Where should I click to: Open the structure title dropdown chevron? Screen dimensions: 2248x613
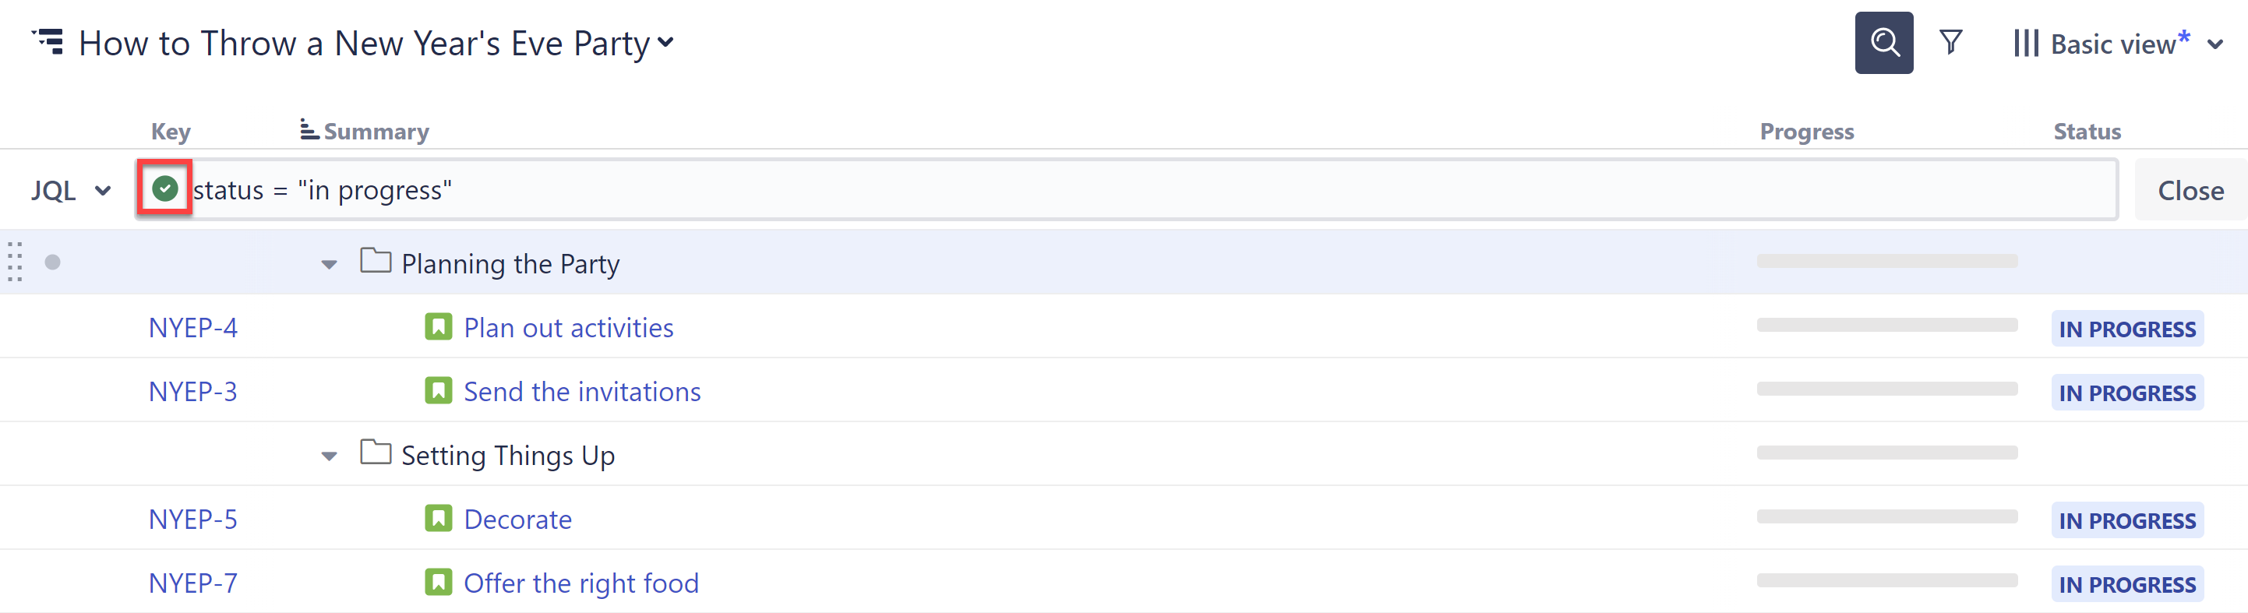point(666,43)
